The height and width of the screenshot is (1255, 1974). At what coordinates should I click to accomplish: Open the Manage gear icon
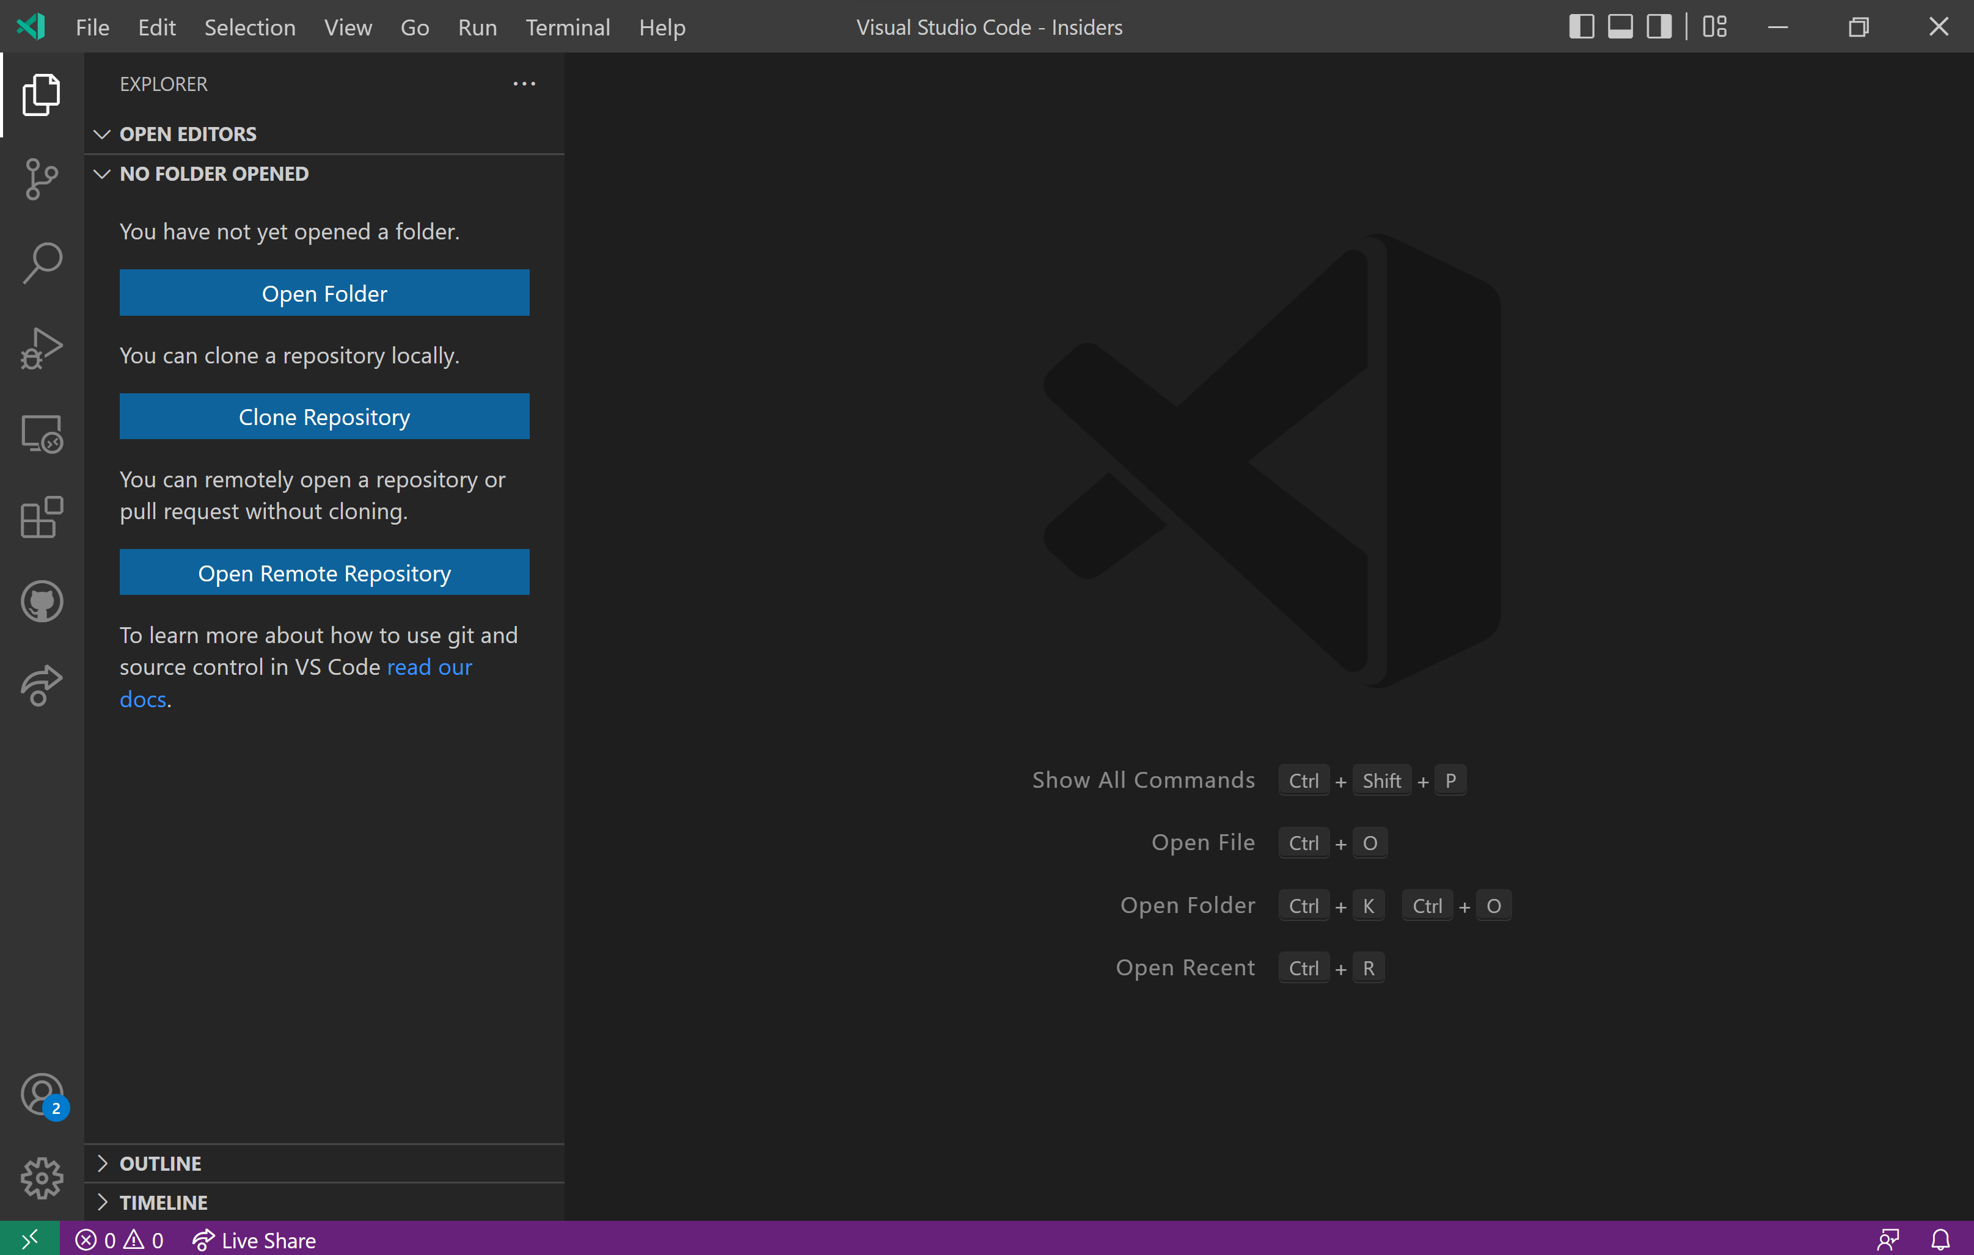coord(41,1178)
